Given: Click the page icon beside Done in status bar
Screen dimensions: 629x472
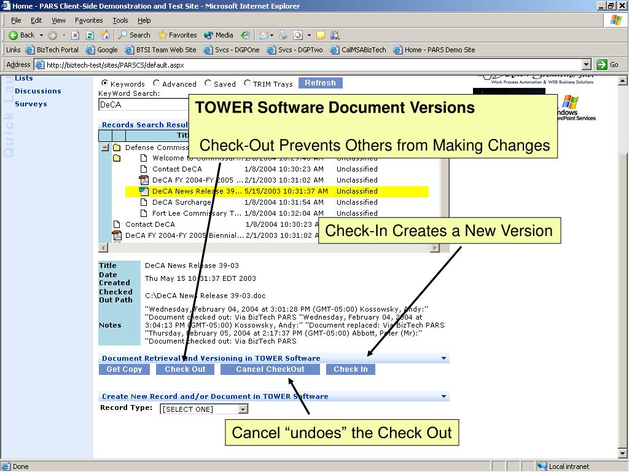Looking at the screenshot, I should tap(6, 466).
